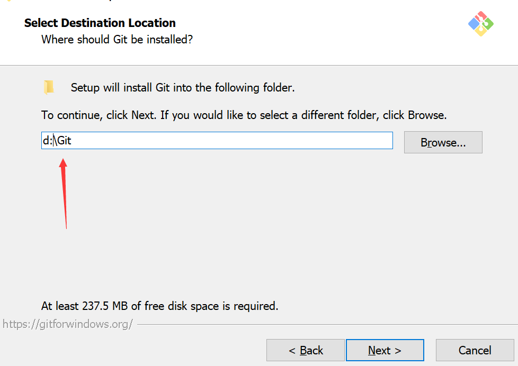Open the gitforwindows.org link
Viewport: 518px width, 366px height.
tap(68, 324)
